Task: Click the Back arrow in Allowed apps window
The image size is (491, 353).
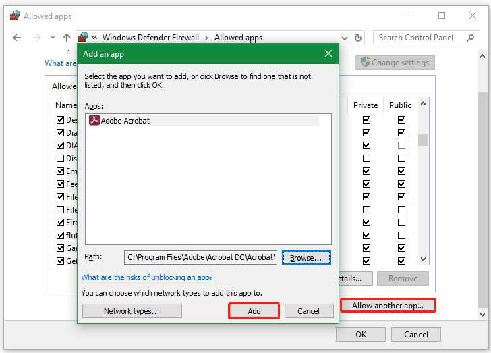Action: click(x=17, y=38)
